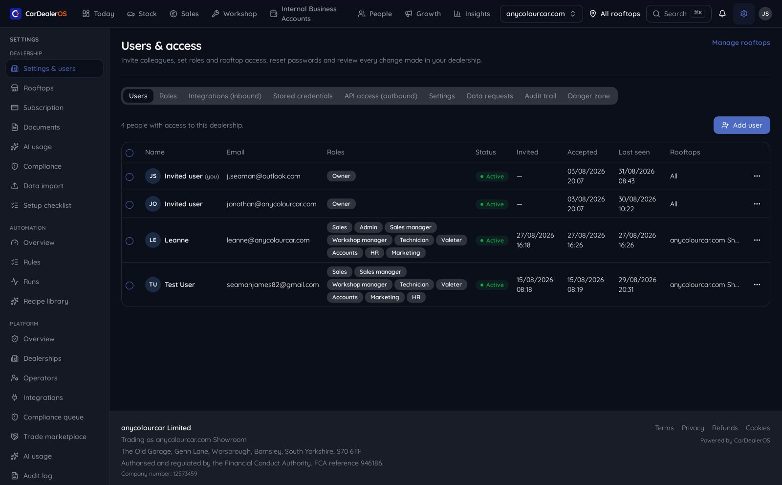The image size is (782, 485).
Task: Click the Automation Overview gauge icon
Action: (15, 242)
